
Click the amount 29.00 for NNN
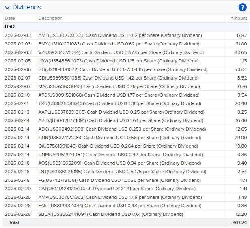click(241, 138)
